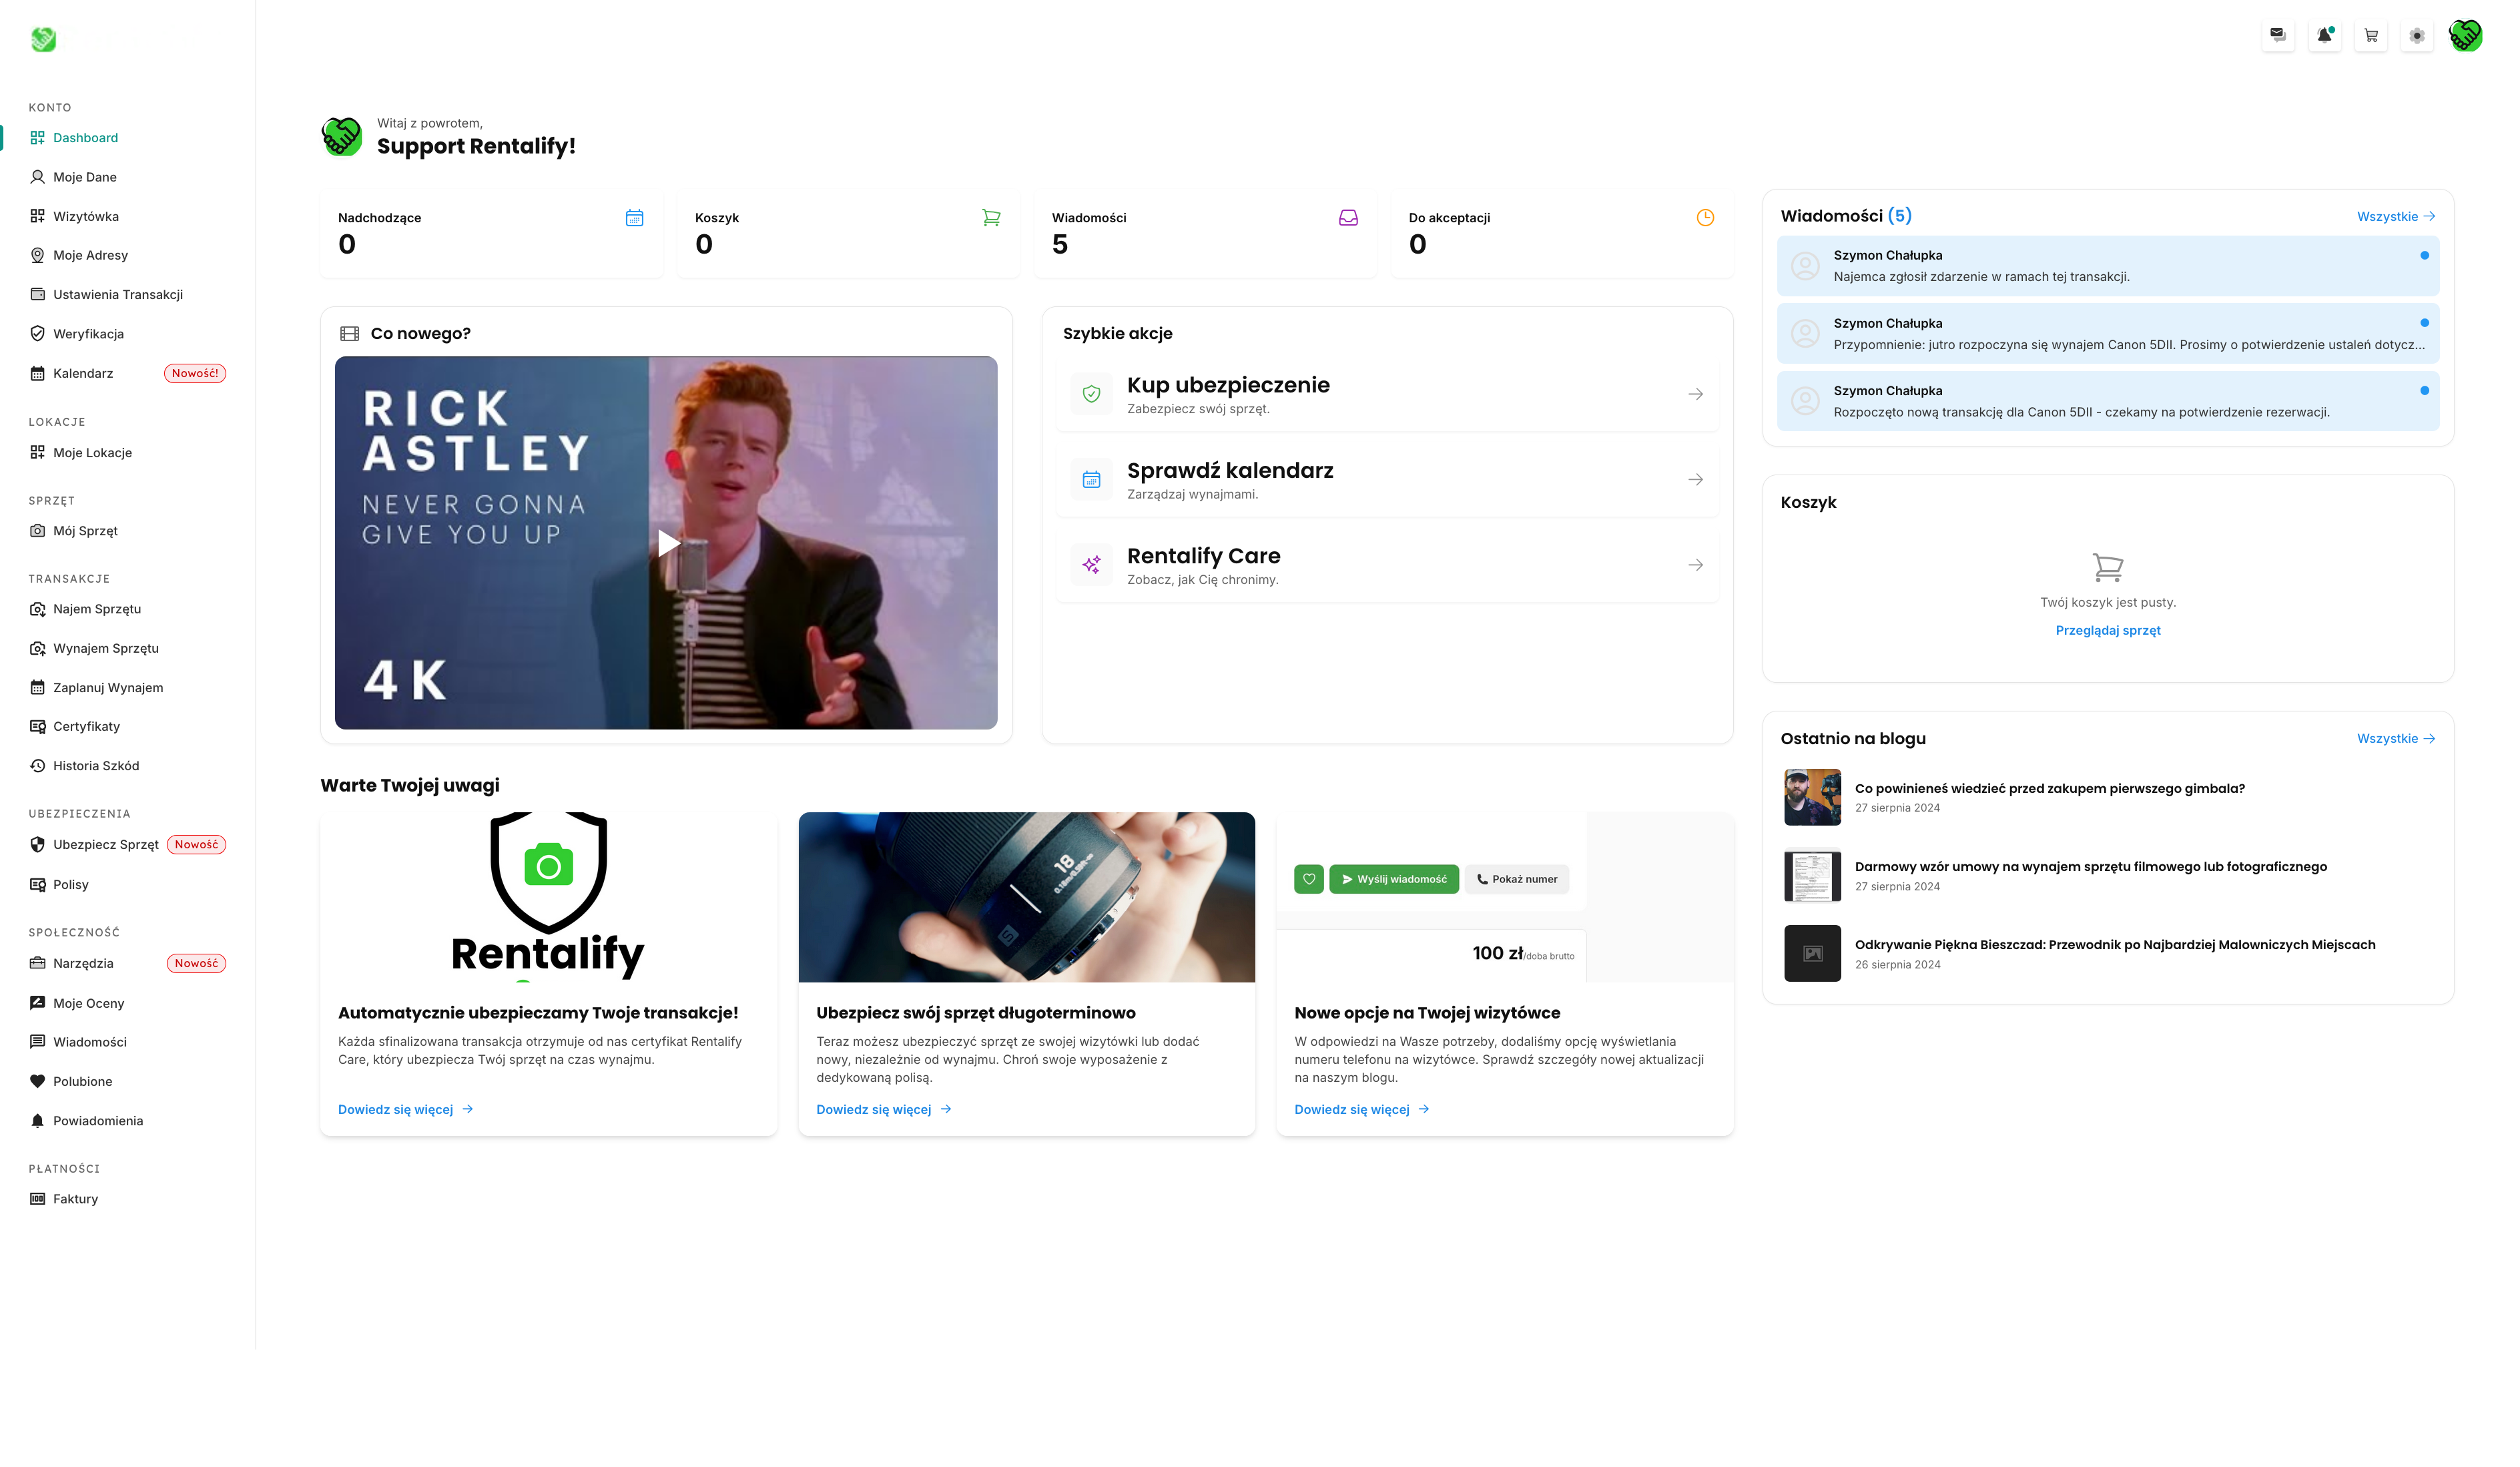Open first Szymon Chałupka message
2520x1467 pixels.
(2107, 266)
